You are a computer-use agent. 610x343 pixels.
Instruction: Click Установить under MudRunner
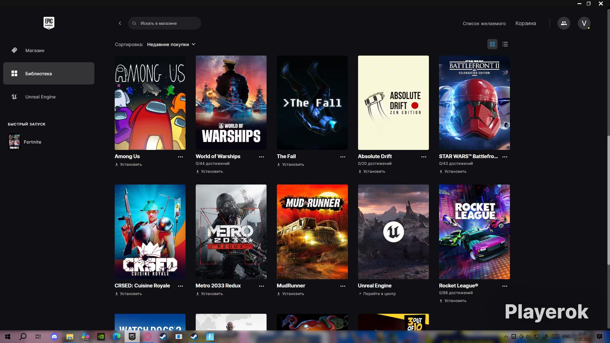pyautogui.click(x=291, y=294)
